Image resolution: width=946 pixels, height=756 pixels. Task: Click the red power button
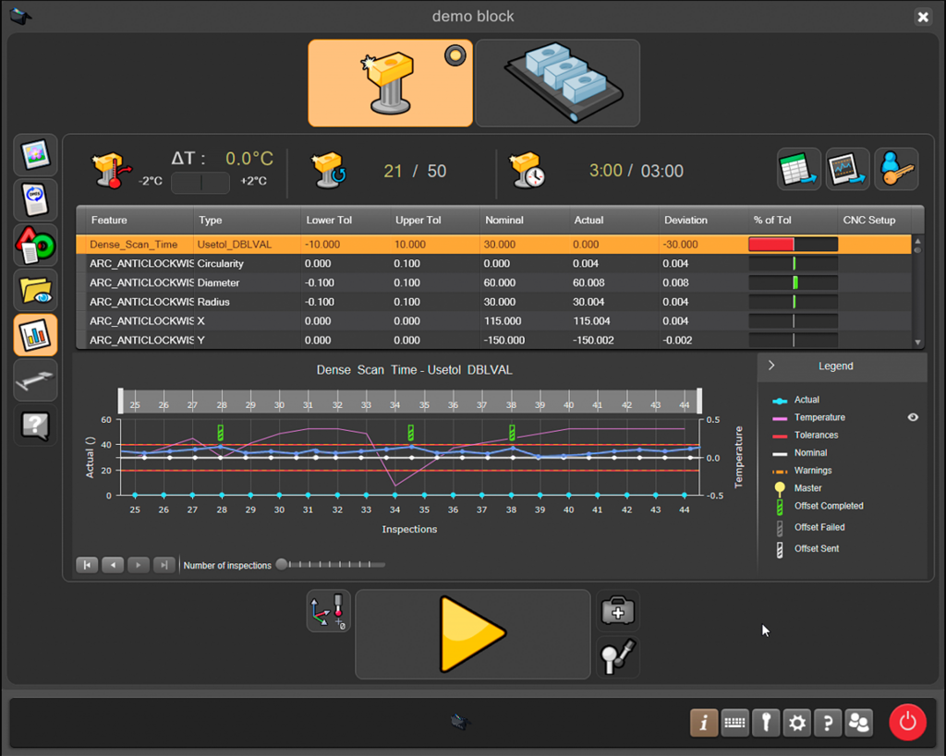(907, 722)
